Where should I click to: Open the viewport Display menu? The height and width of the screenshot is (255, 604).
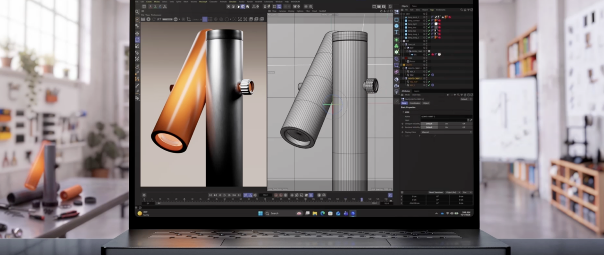291,11
